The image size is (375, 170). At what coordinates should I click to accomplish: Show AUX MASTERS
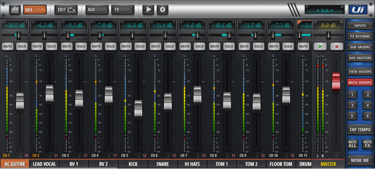(360, 58)
